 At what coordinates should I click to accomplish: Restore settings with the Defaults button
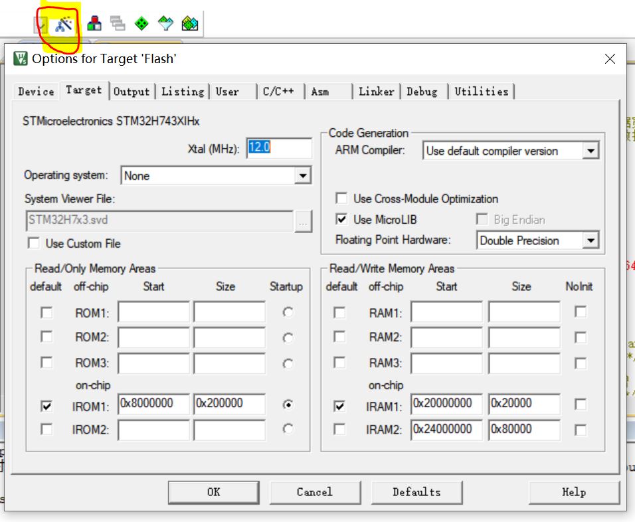(x=416, y=492)
